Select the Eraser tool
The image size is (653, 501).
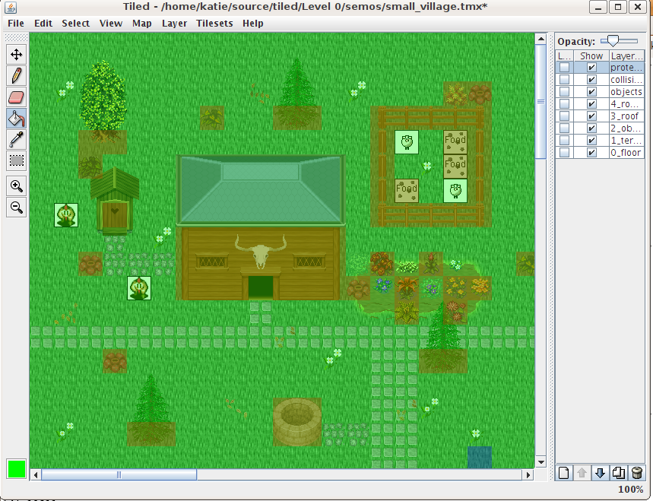16,97
